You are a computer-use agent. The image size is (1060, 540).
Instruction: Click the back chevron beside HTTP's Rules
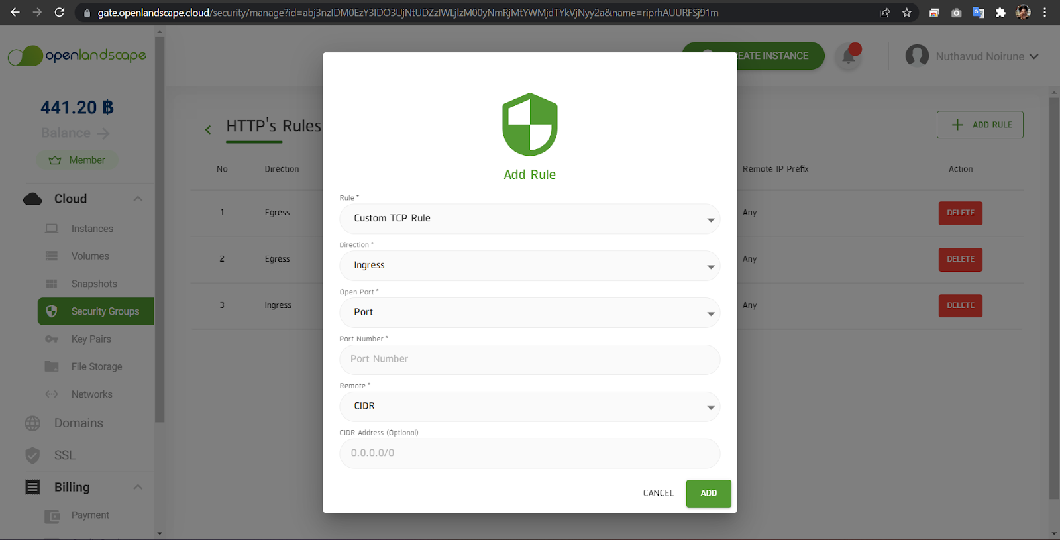(x=208, y=129)
